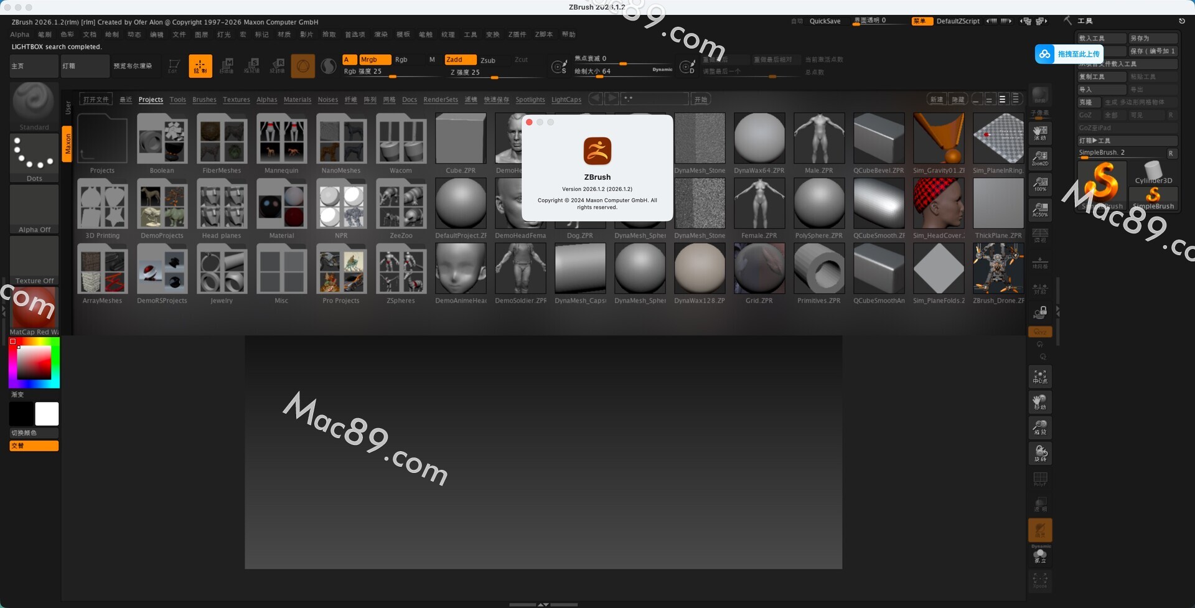Viewport: 1195px width, 608px height.
Task: Click the camera lock icon
Action: coord(1039,311)
